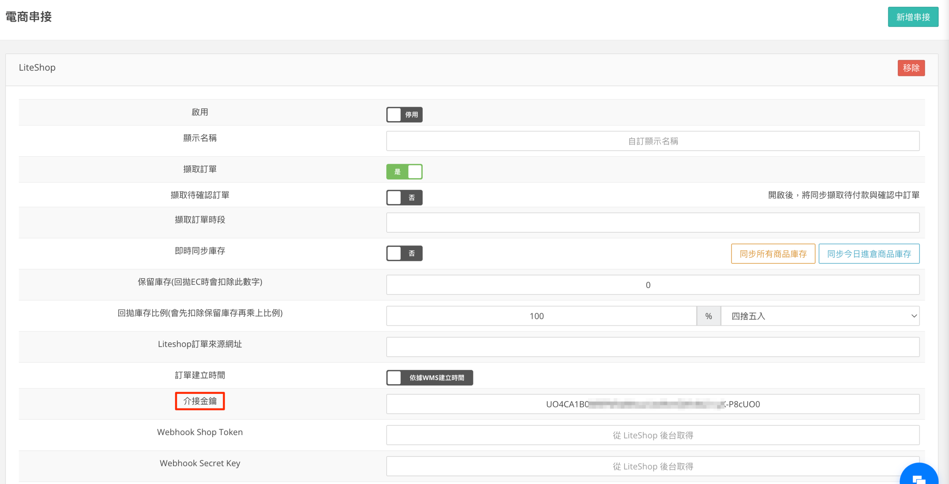Click the 擷取訂單時段 input field
Viewport: 949px width, 484px height.
[652, 223]
